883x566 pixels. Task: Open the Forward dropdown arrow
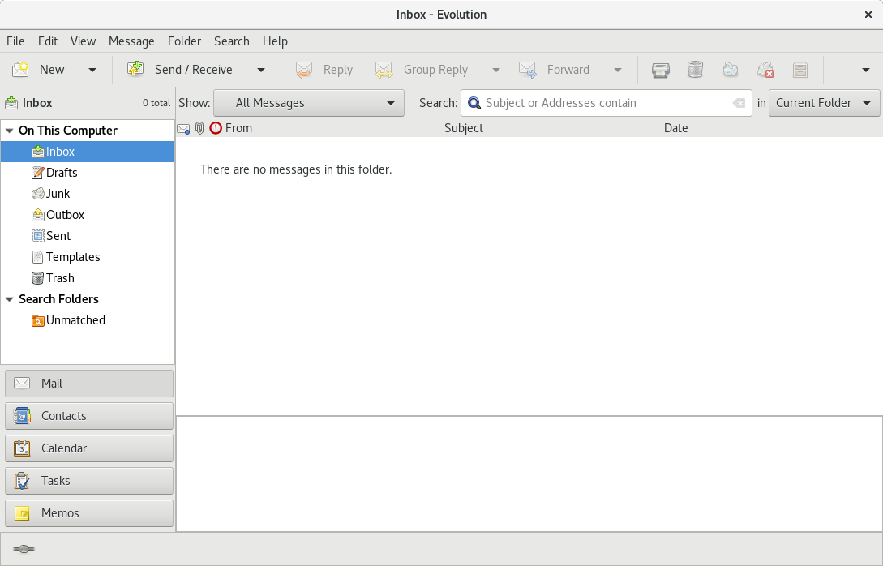[618, 71]
